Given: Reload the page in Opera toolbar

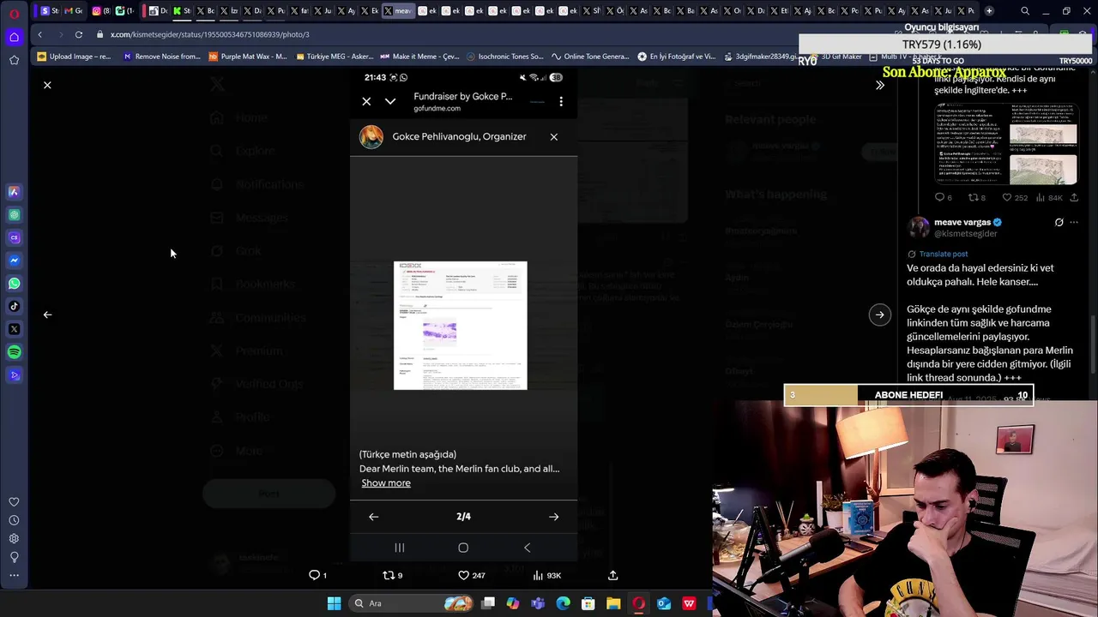Looking at the screenshot, I should pyautogui.click(x=78, y=34).
